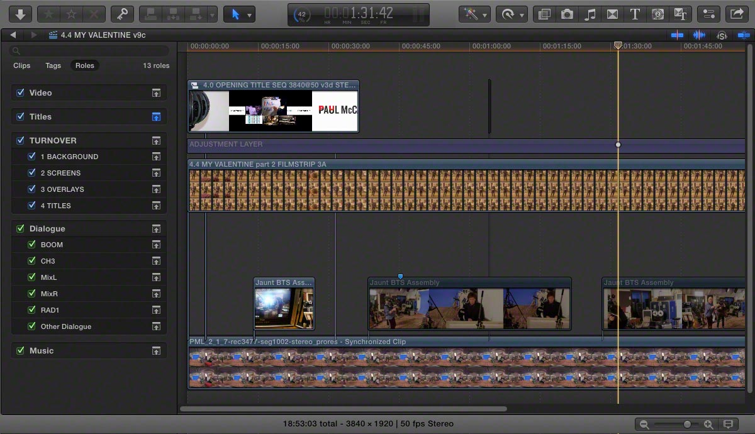The height and width of the screenshot is (434, 755).
Task: Click the Insert clip edit button
Action: pos(173,14)
